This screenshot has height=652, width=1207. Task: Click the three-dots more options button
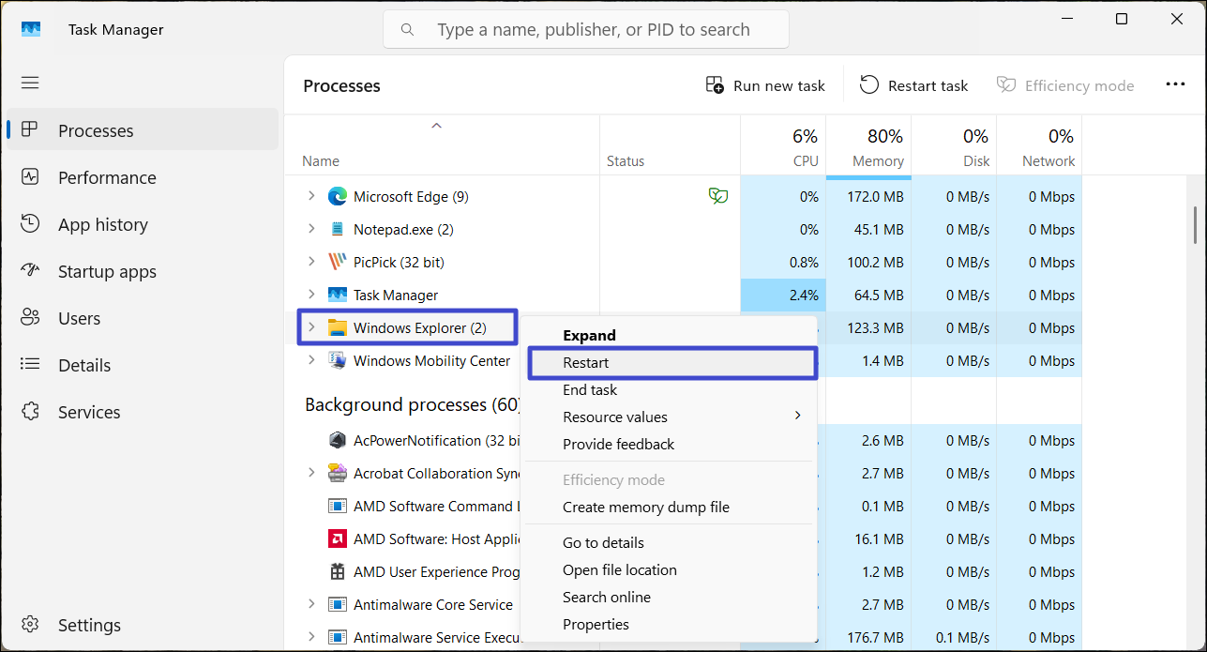point(1175,84)
